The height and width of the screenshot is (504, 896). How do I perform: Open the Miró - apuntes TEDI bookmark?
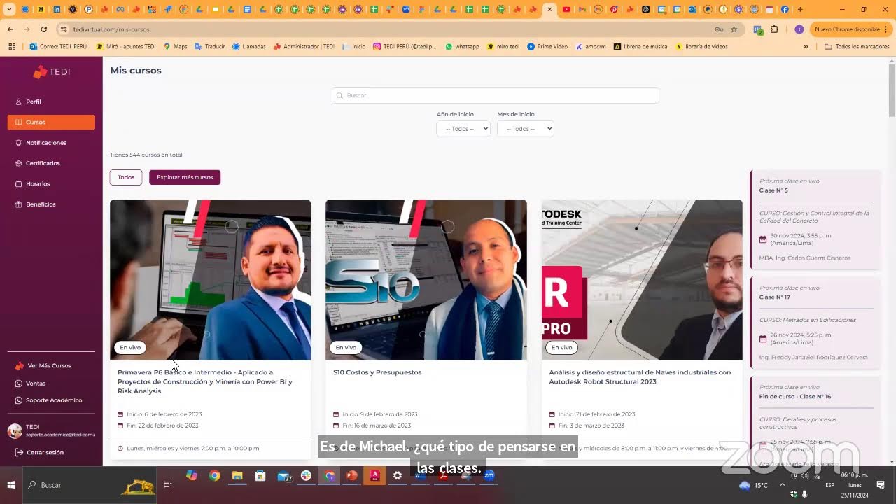pyautogui.click(x=125, y=47)
